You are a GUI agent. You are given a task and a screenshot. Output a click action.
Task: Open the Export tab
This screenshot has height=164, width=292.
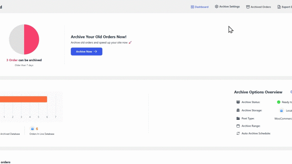pyautogui.click(x=285, y=7)
